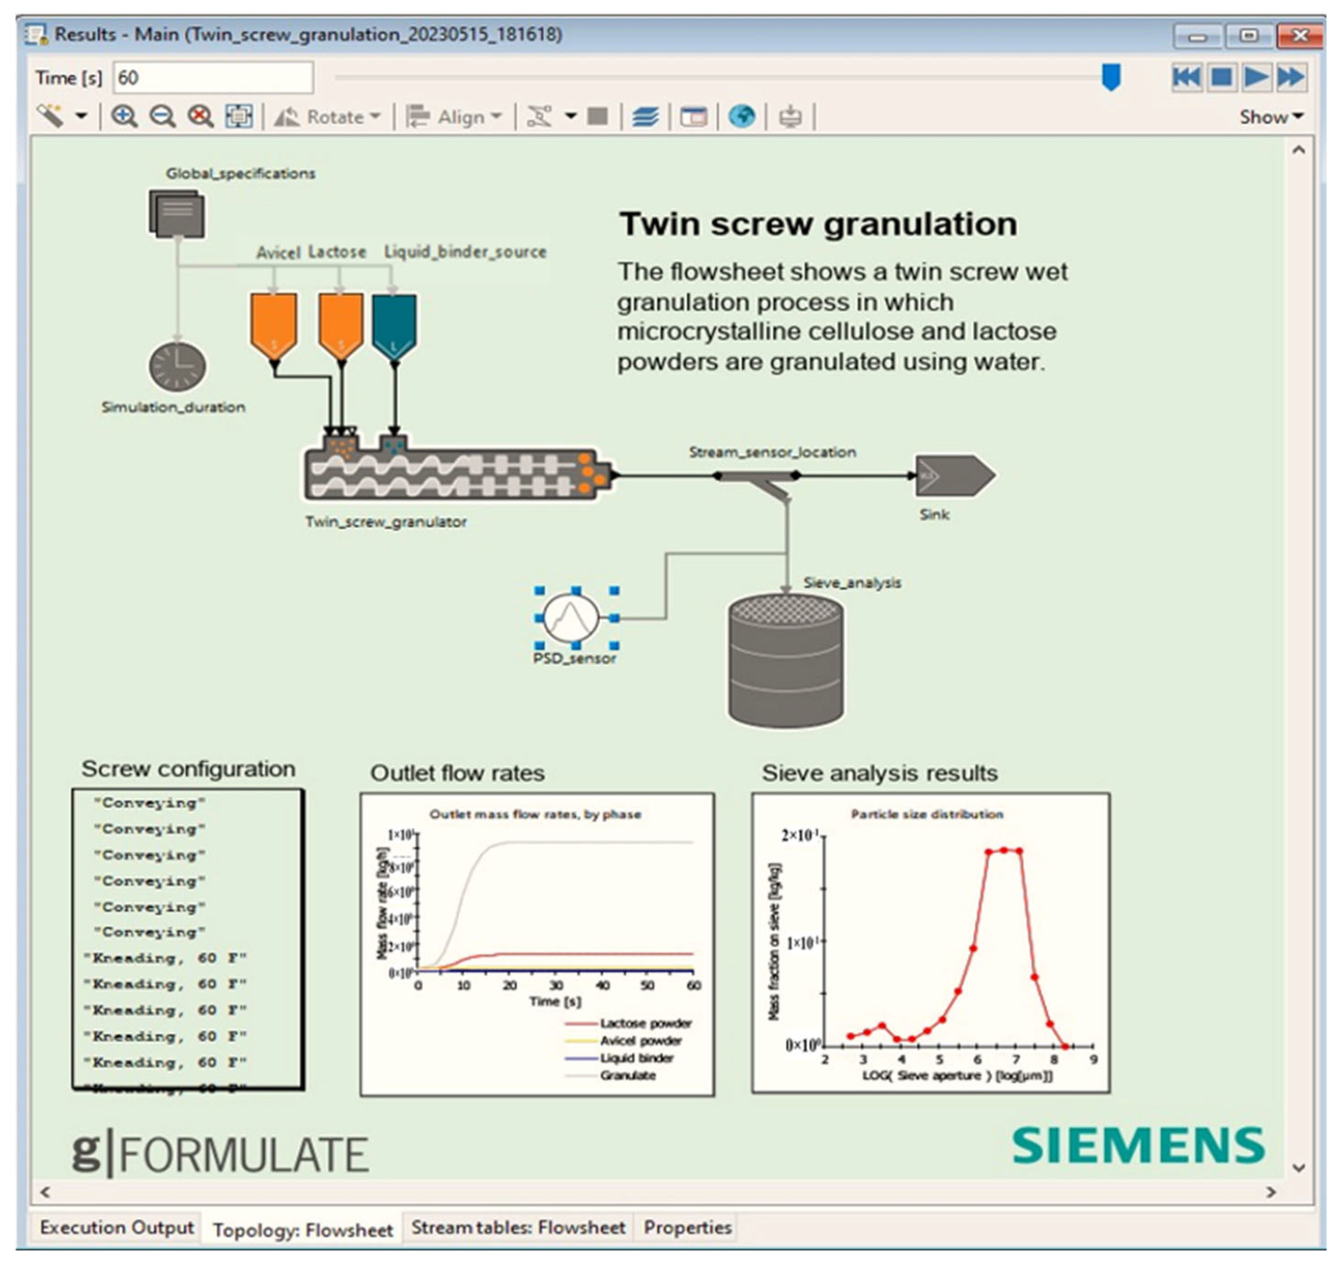Click the rewind to start button
This screenshot has height=1267, width=1342.
1186,77
